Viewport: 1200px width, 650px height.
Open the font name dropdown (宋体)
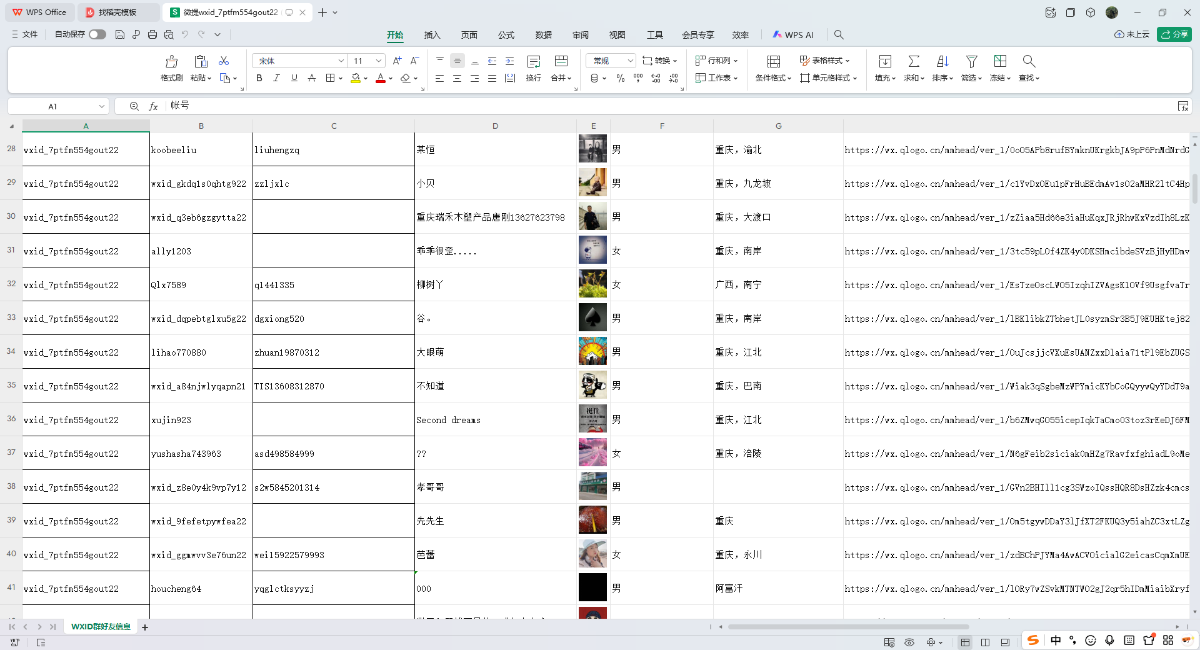(341, 61)
